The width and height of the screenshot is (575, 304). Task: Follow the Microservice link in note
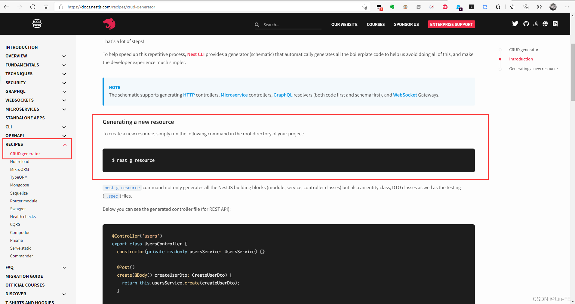234,95
